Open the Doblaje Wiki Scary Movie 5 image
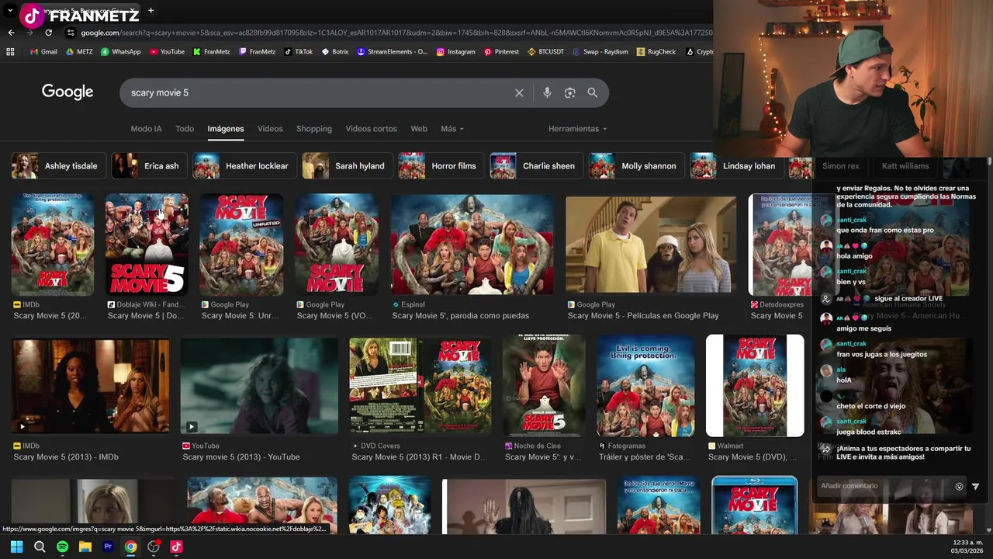This screenshot has width=993, height=559. (147, 245)
